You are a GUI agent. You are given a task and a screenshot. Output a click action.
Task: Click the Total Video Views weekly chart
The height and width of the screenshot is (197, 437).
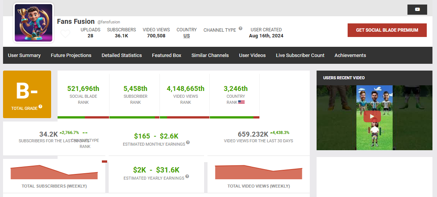click(259, 172)
